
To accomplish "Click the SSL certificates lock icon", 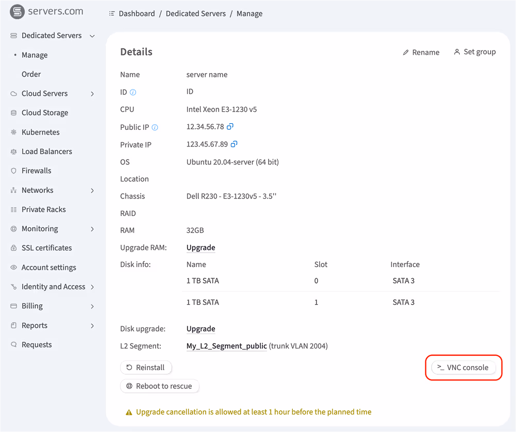I will coord(13,248).
